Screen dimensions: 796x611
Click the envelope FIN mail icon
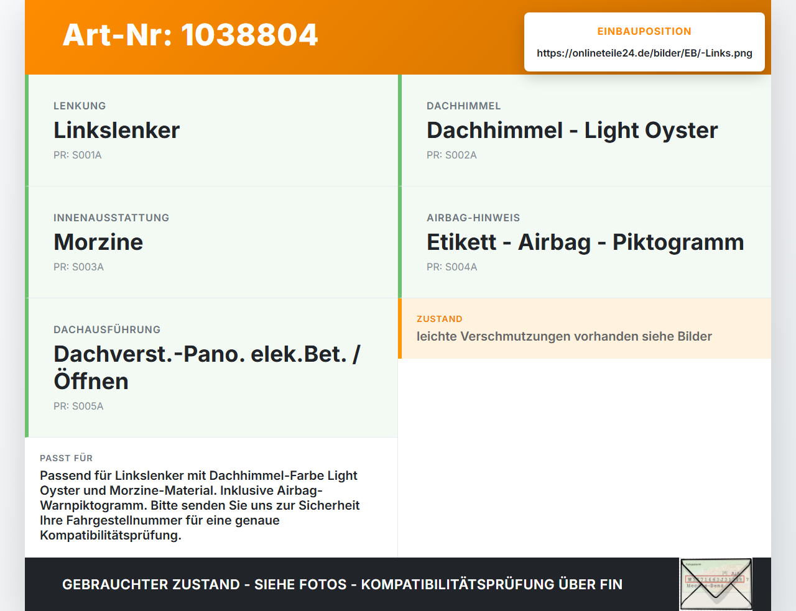716,584
